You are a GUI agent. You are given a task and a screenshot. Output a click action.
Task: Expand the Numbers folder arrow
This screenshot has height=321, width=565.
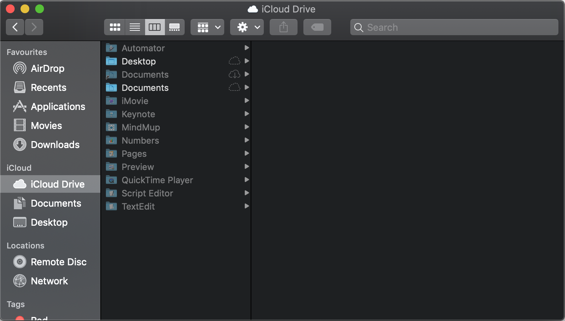click(247, 140)
